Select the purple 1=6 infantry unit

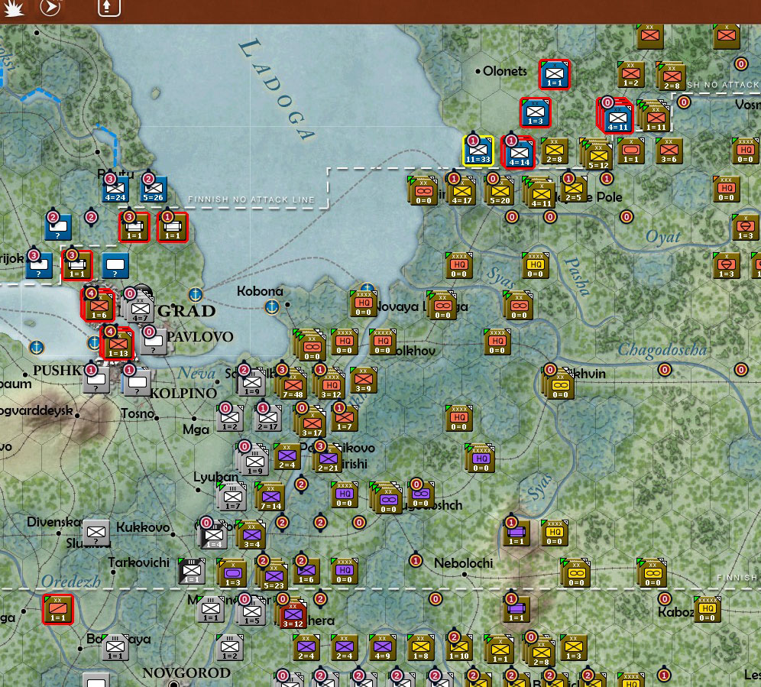[x=306, y=571]
